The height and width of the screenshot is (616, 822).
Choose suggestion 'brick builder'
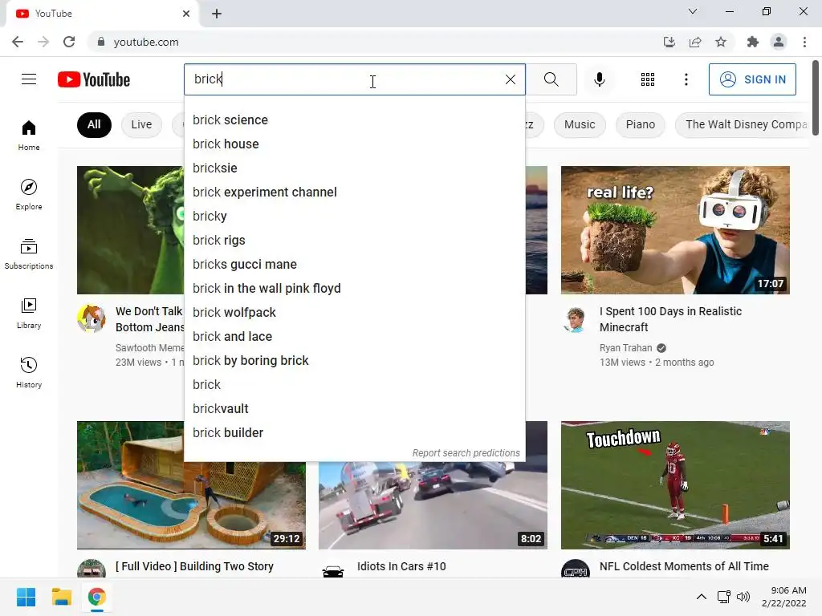[x=354, y=433]
